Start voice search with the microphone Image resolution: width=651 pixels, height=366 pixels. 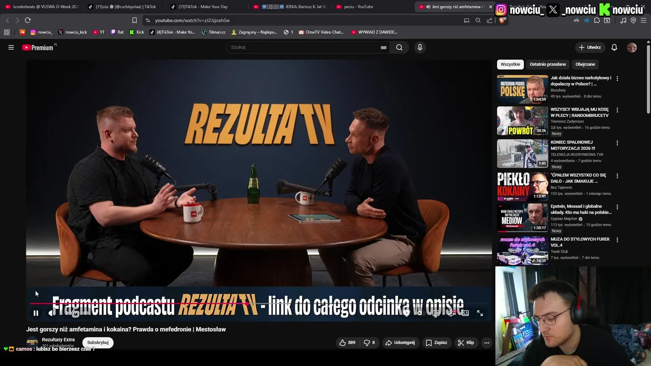pyautogui.click(x=420, y=47)
